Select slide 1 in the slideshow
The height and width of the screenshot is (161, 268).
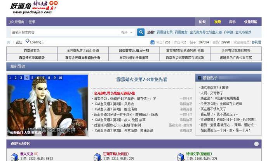pyautogui.click(x=10, y=78)
